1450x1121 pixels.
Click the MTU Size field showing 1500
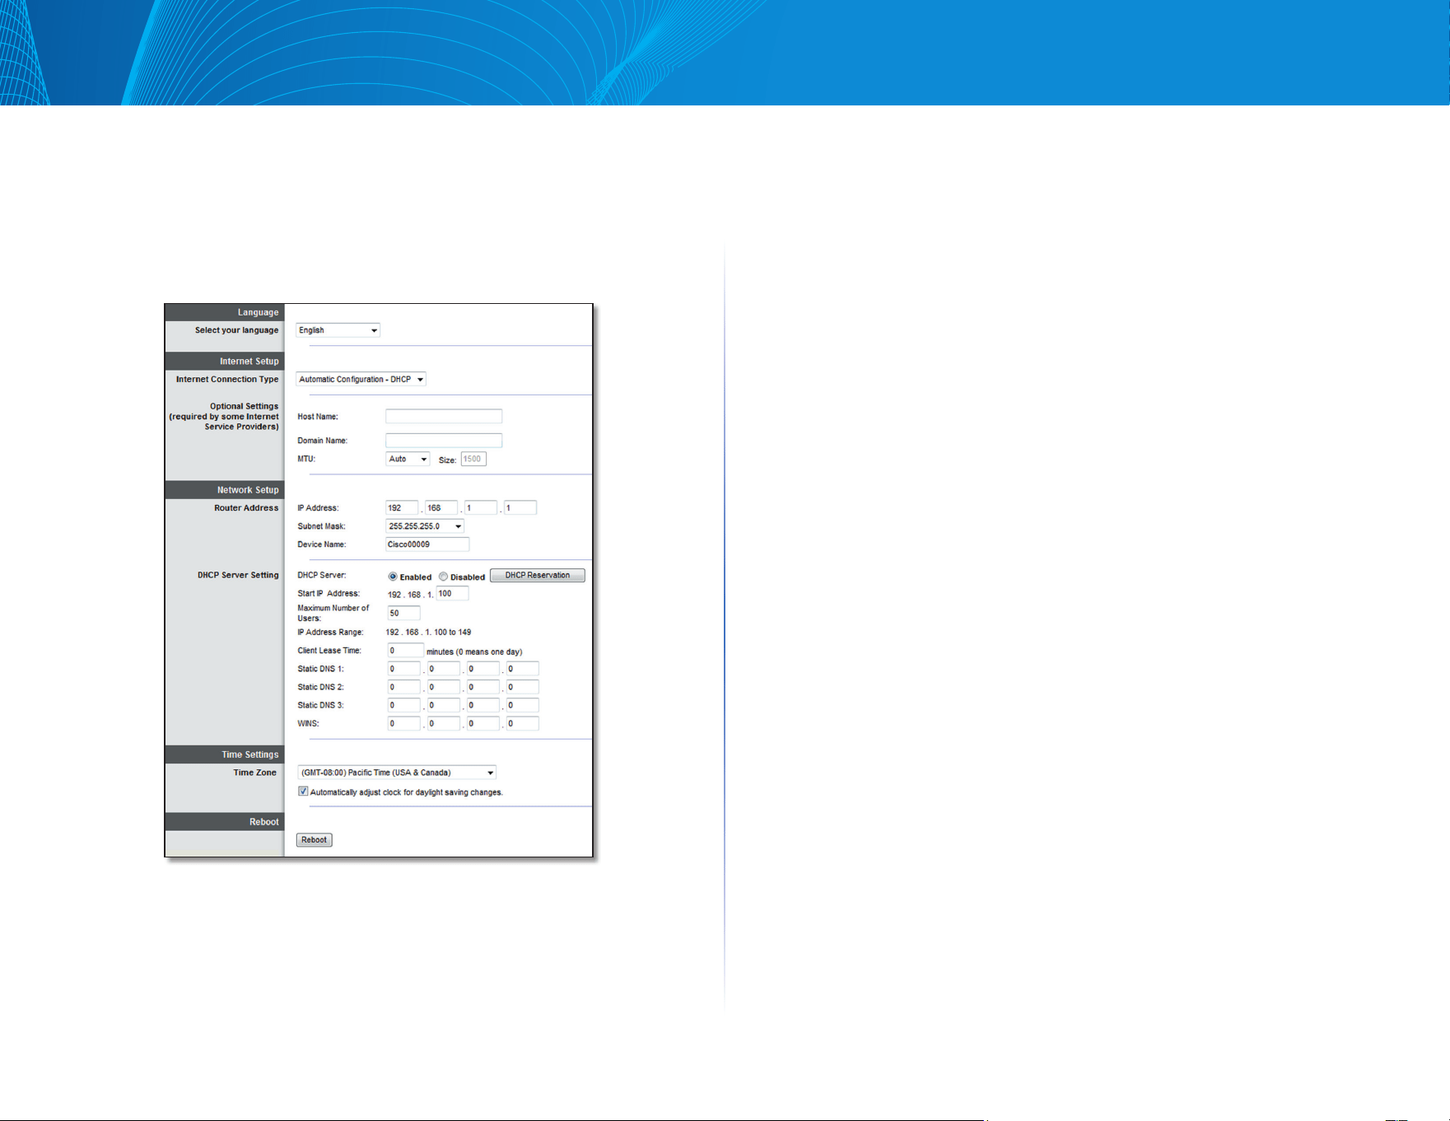(x=473, y=460)
